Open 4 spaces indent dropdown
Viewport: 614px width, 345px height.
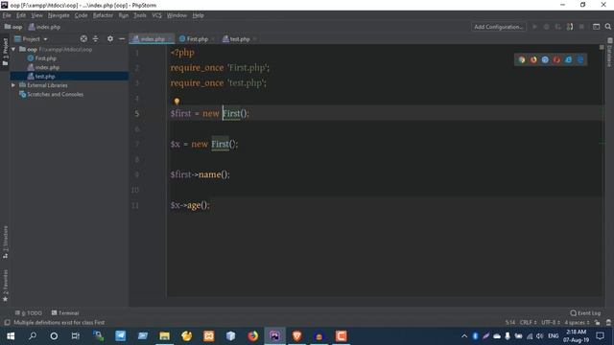point(577,323)
